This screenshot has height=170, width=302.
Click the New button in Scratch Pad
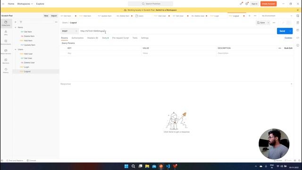[x=46, y=16]
